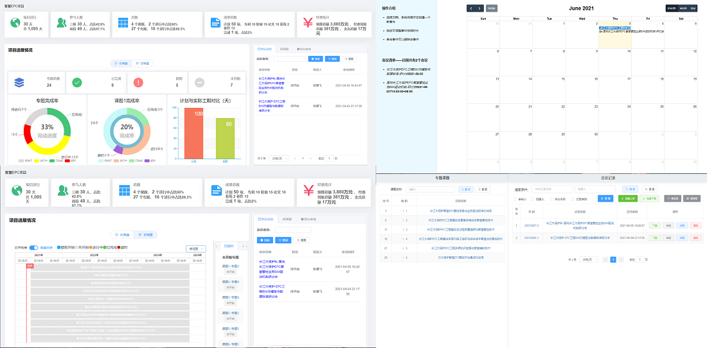The height and width of the screenshot is (348, 707).
Task: Click June 3 event in calendar
Action: click(614, 28)
